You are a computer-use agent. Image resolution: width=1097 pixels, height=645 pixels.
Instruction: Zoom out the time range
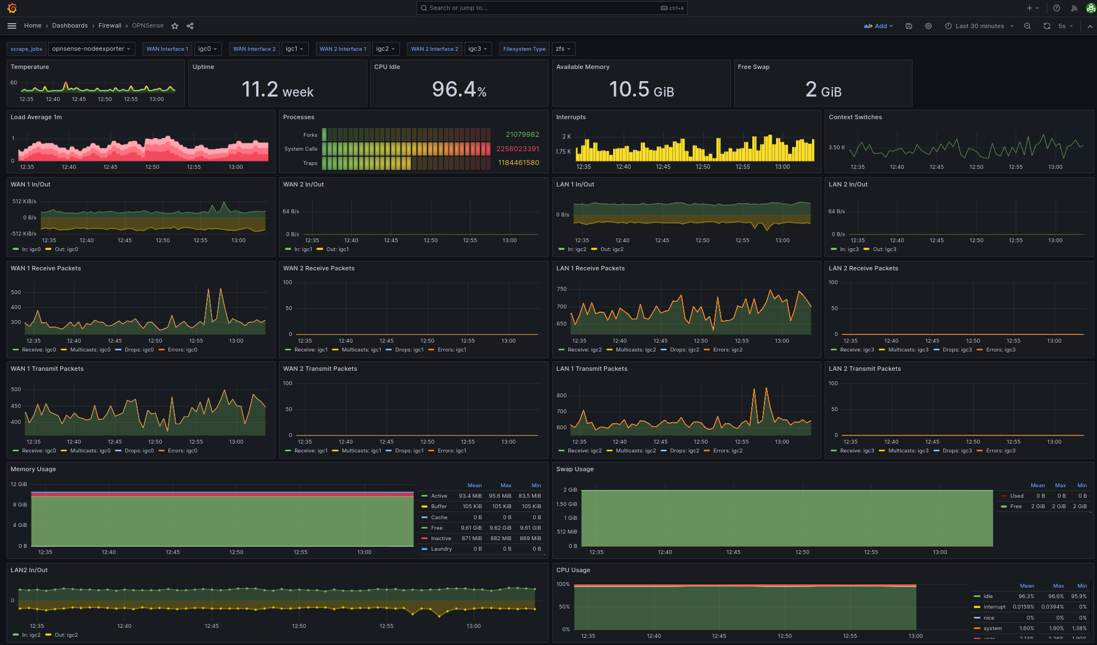[x=1027, y=26]
